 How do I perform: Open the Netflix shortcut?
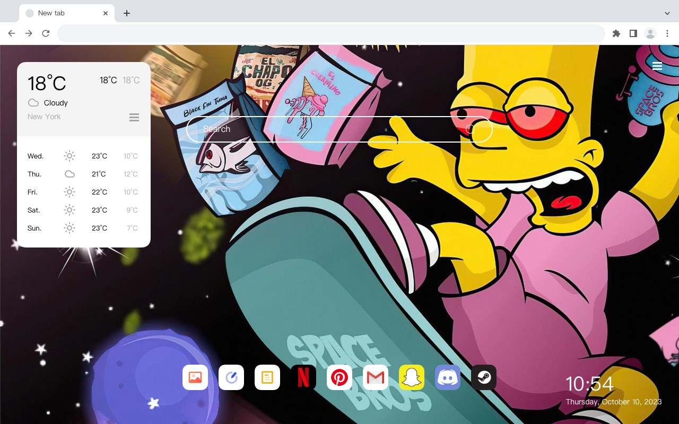[303, 377]
